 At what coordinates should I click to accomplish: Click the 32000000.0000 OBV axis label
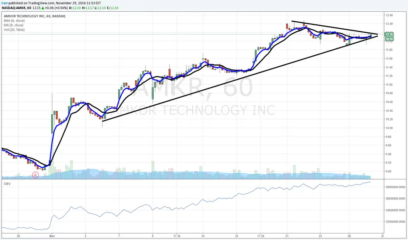[x=395, y=222]
